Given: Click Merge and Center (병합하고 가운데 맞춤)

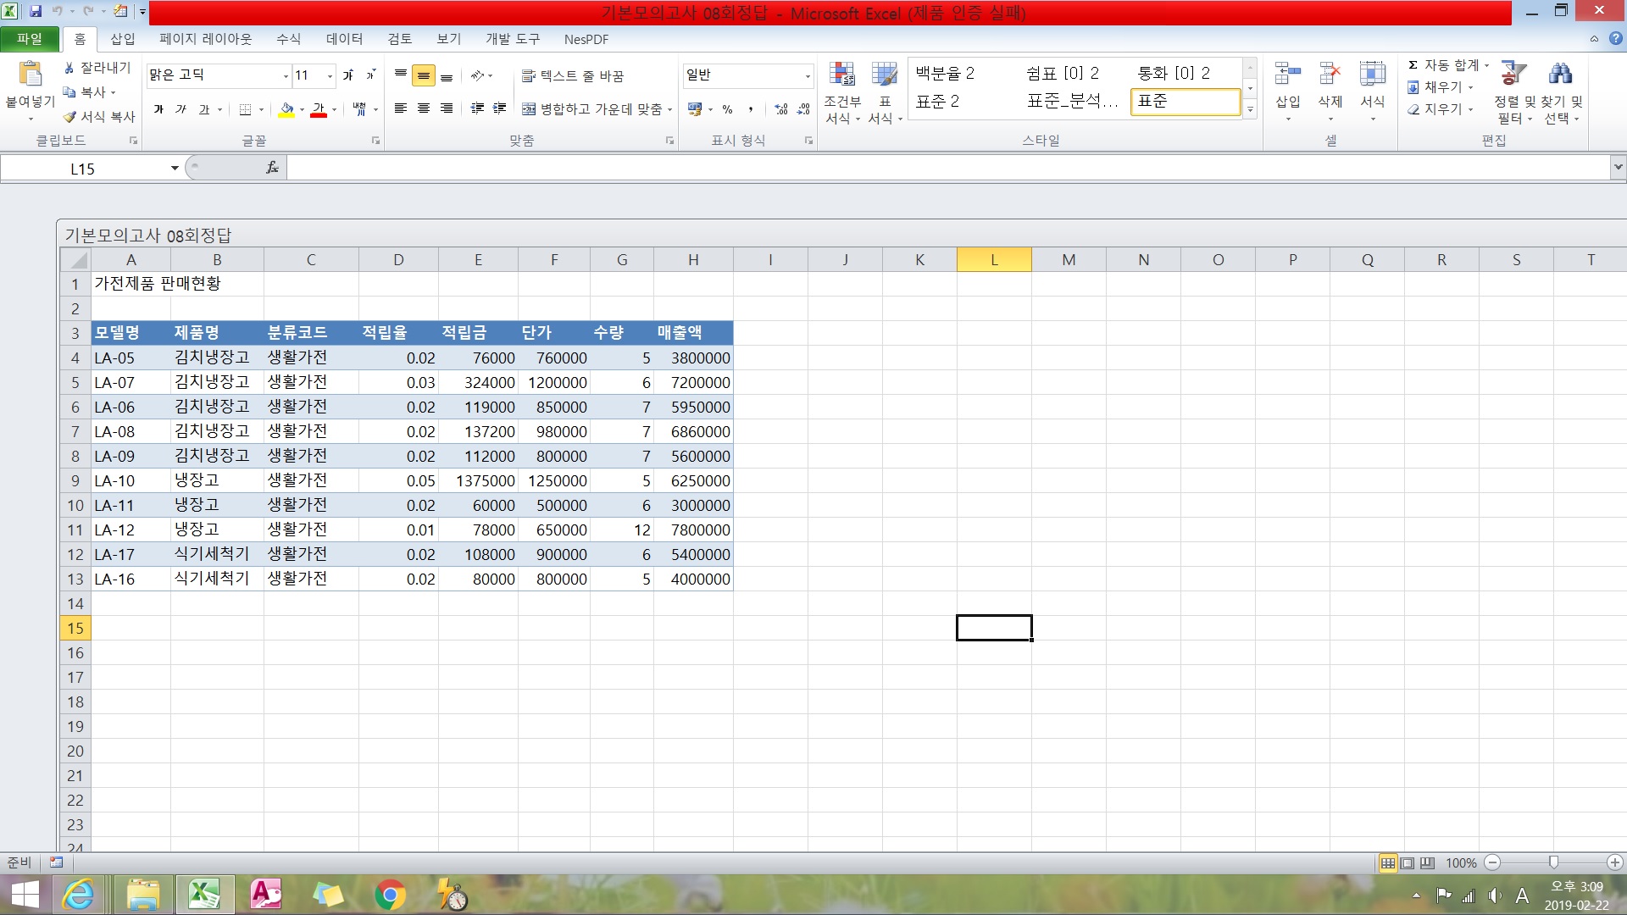Looking at the screenshot, I should point(592,109).
